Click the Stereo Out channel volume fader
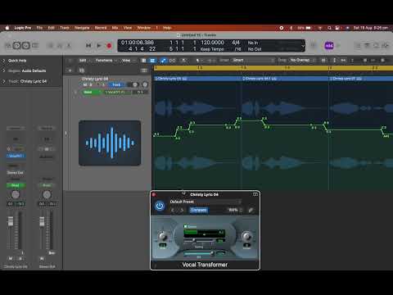393x295 pixels. coord(42,221)
